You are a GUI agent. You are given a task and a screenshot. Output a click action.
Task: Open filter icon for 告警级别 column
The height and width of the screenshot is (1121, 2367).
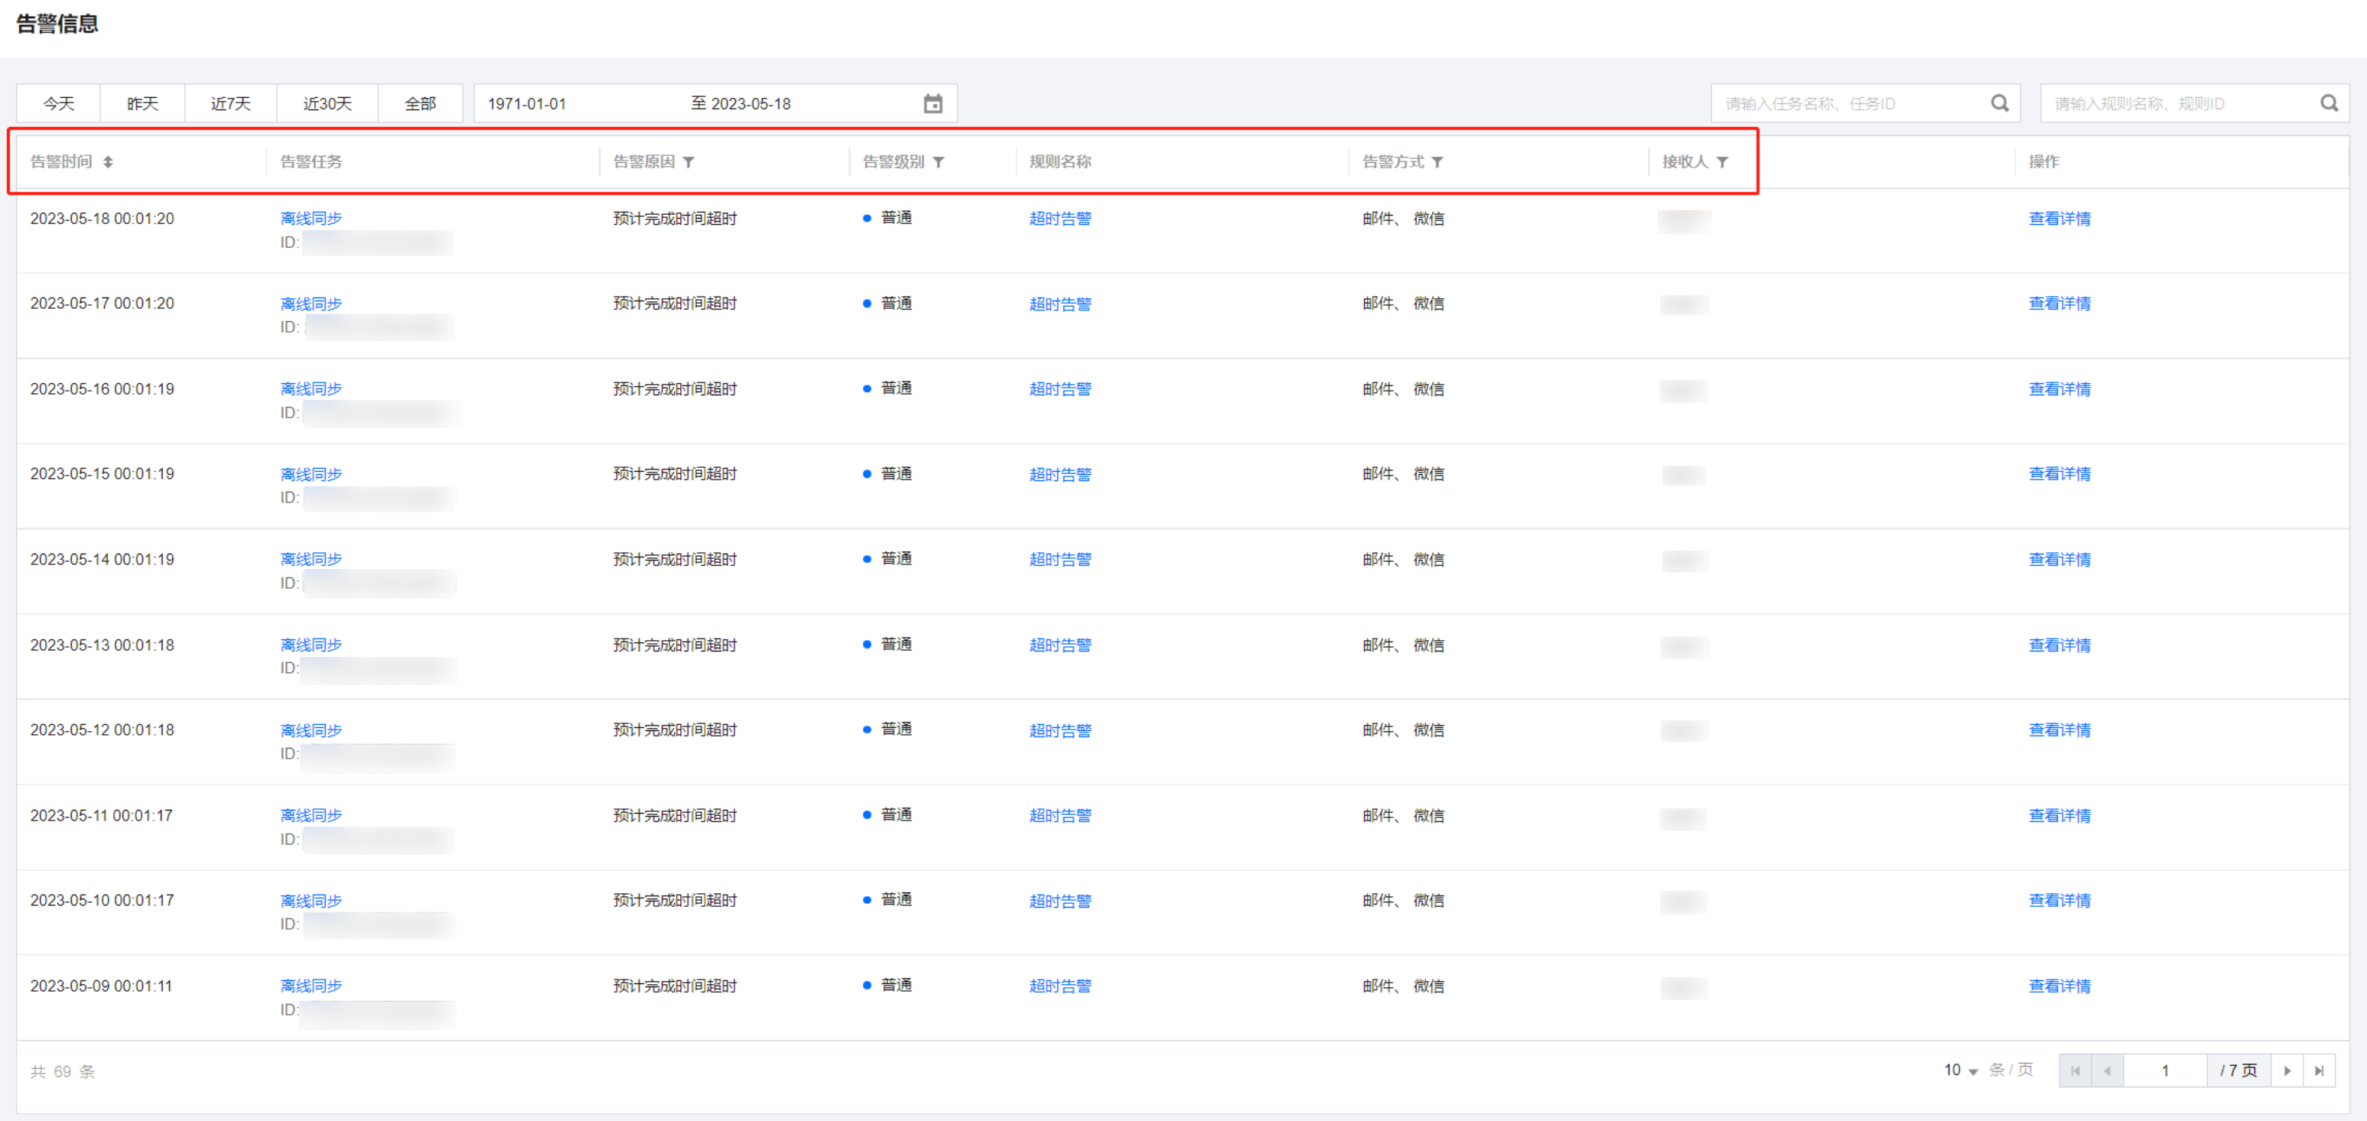click(x=938, y=163)
